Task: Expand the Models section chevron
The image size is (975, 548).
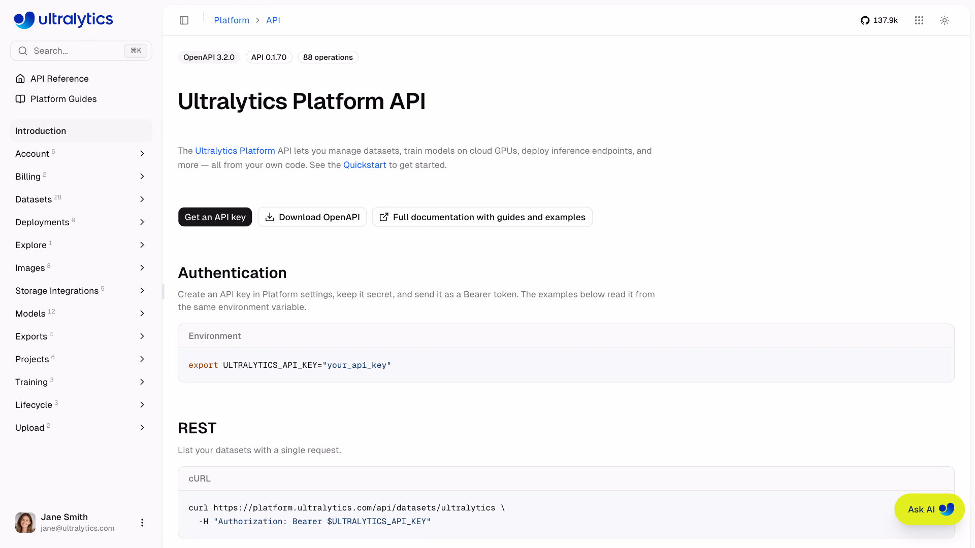Action: tap(142, 314)
